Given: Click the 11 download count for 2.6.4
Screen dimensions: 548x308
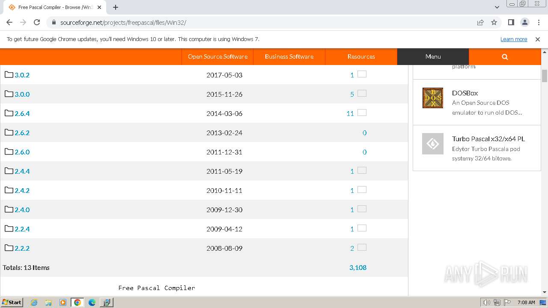Looking at the screenshot, I should click(350, 113).
